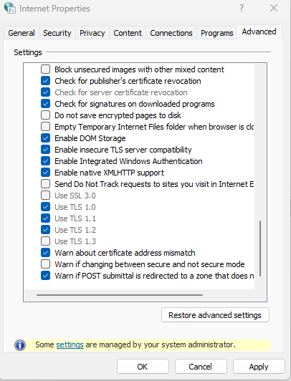Screen dimensions: 291x381
Task: Check Warn if changing between secure modes
Action: tap(45, 264)
